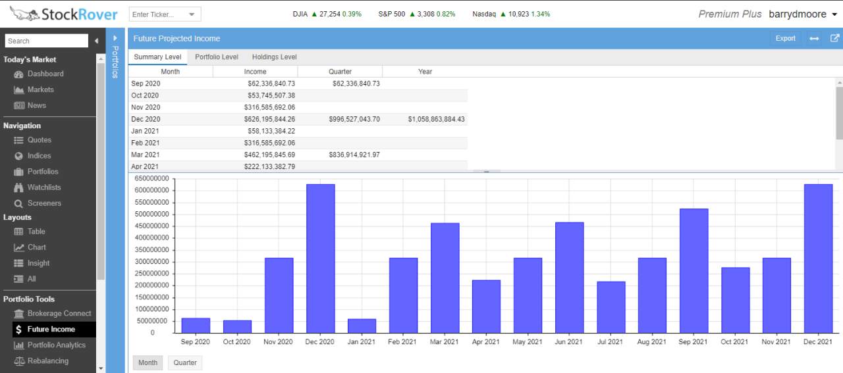Screen dimensions: 843x373
Task: Open Brokerage Connect bank icon
Action: (x=18, y=314)
